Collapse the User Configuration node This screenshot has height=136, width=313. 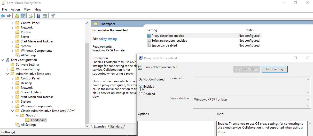point(3,60)
